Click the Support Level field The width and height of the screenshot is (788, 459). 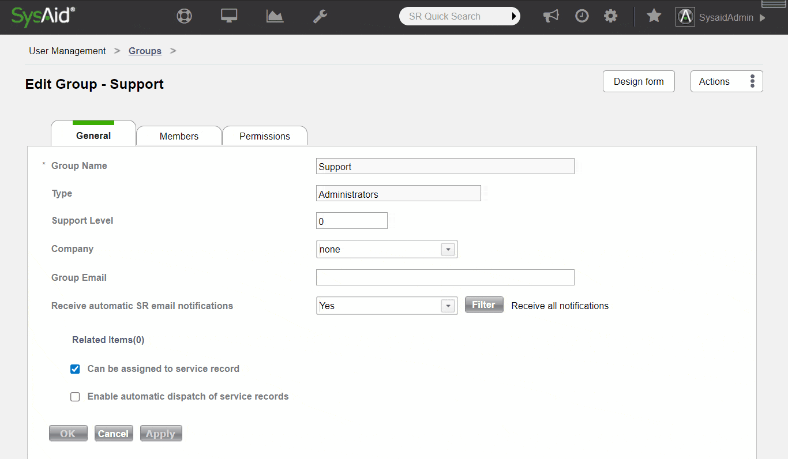click(352, 221)
